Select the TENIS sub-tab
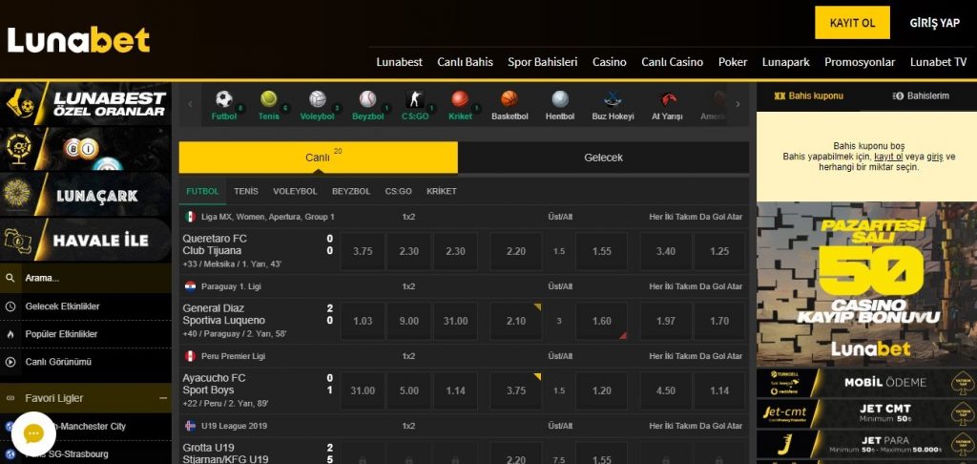Screen dimensions: 977x464 click(x=246, y=192)
